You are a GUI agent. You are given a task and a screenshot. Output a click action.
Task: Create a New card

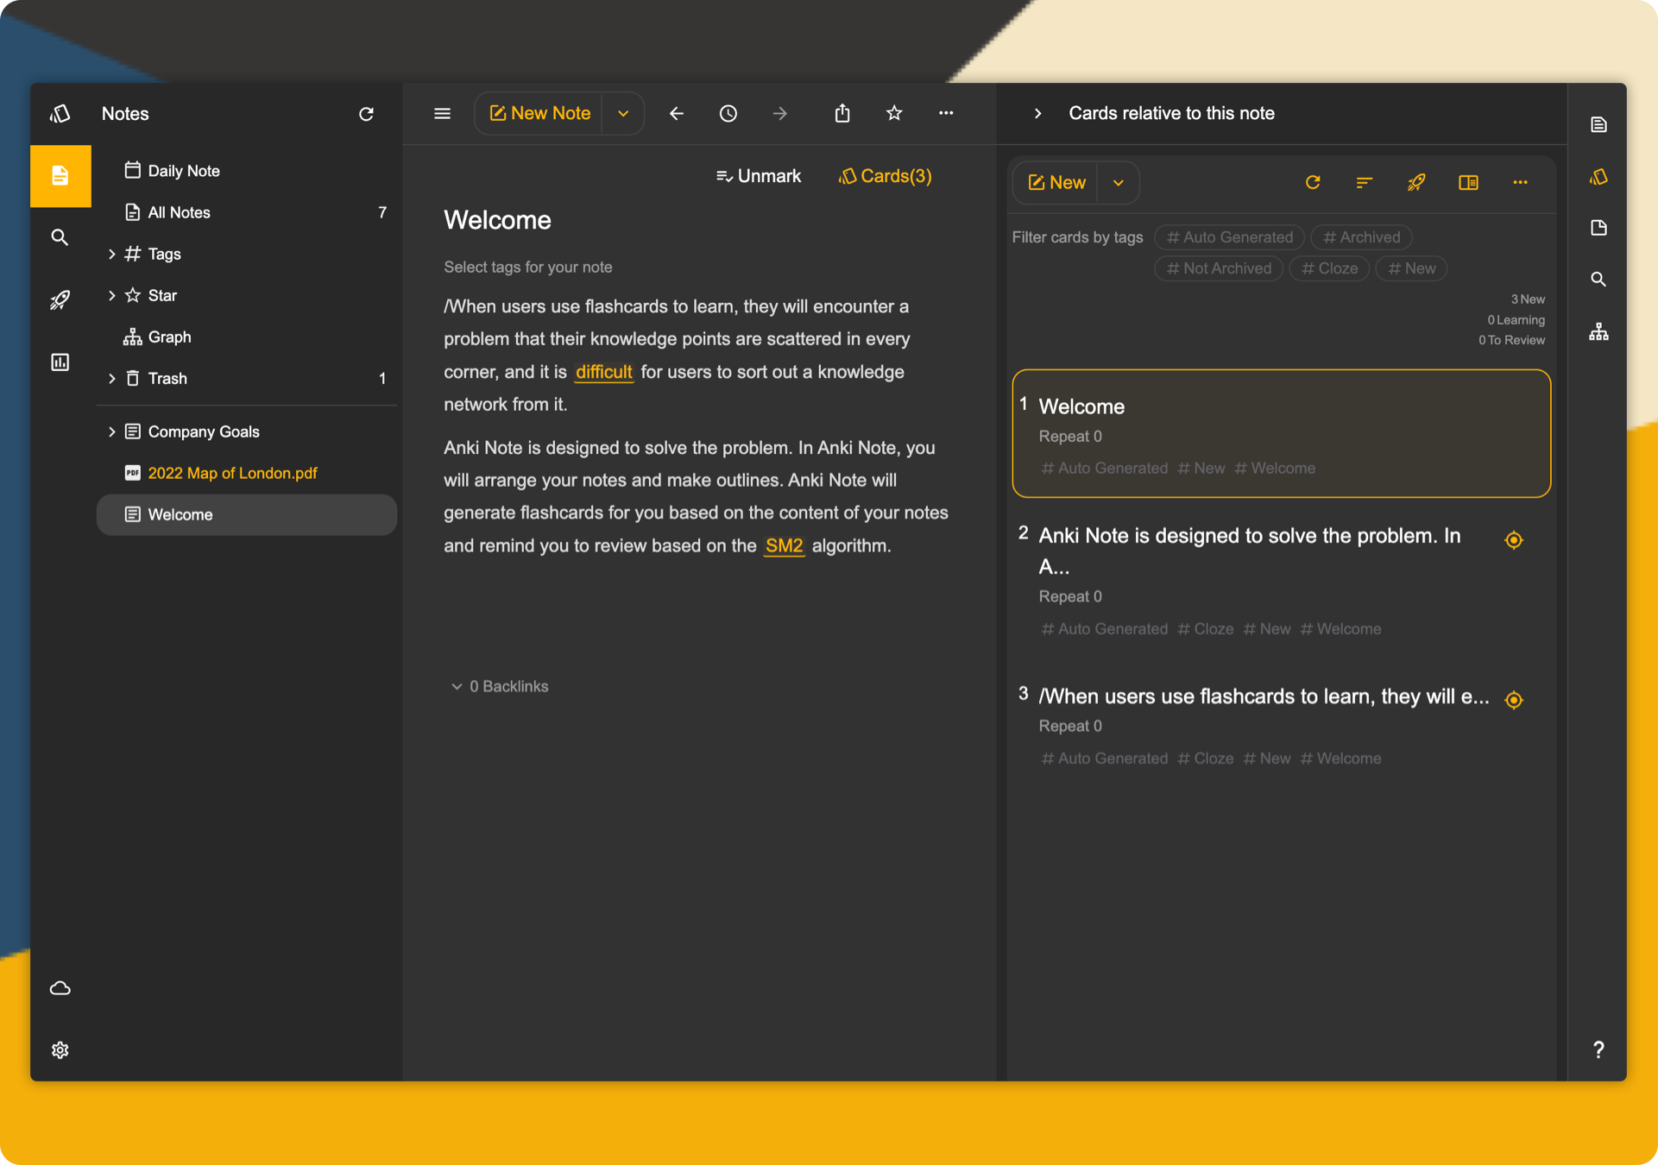1056,182
